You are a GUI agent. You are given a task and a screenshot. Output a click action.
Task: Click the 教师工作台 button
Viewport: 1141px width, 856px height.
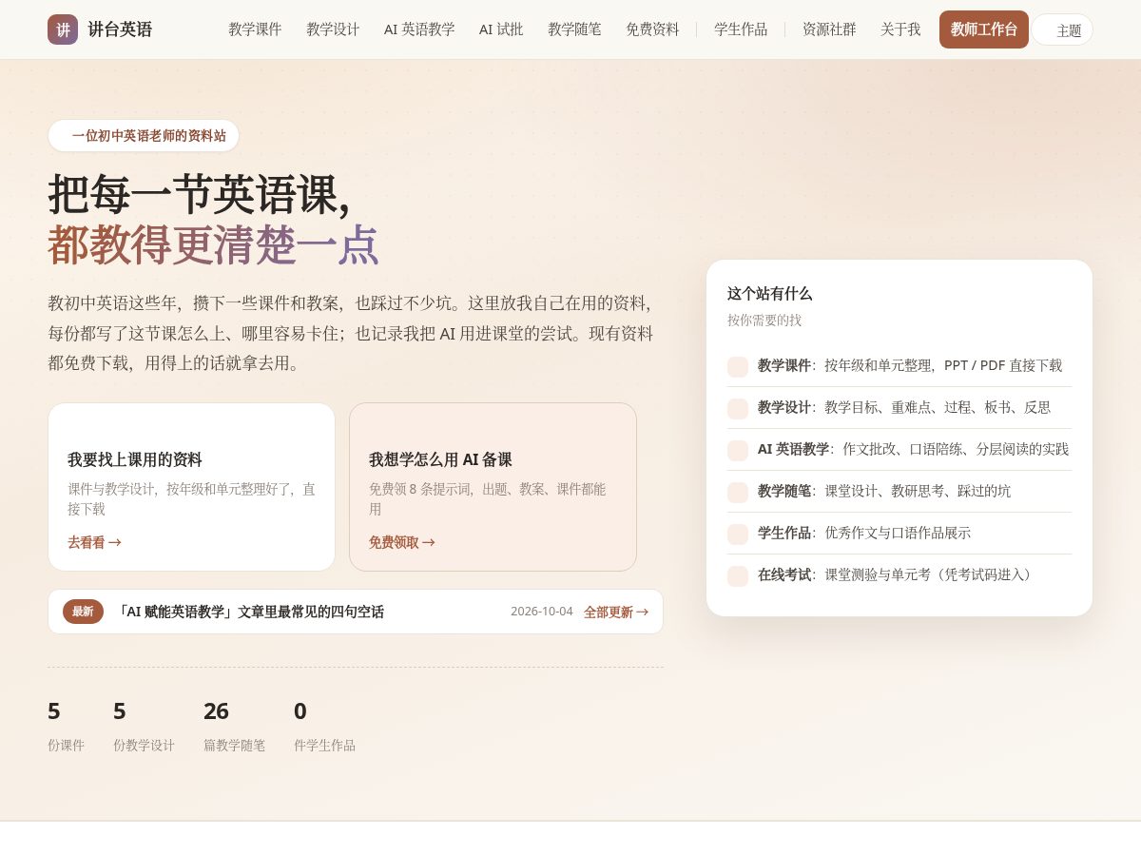[x=984, y=29]
